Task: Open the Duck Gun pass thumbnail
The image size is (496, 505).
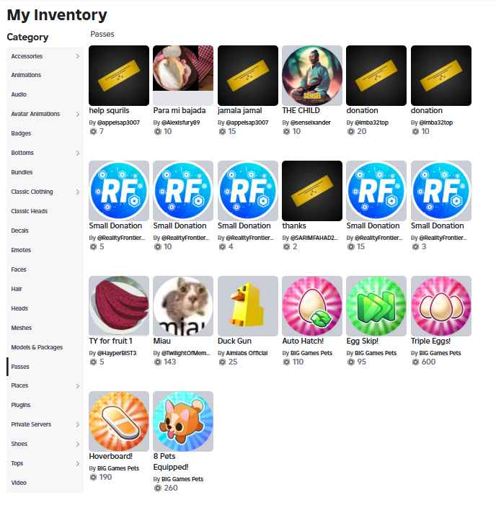Action: pyautogui.click(x=247, y=305)
